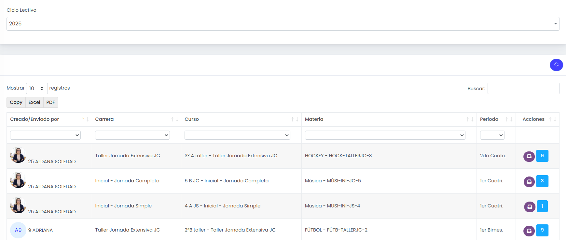566x240 pixels.
Task: Open the Creado/Enviado por filter dropdown
Action: [45, 135]
